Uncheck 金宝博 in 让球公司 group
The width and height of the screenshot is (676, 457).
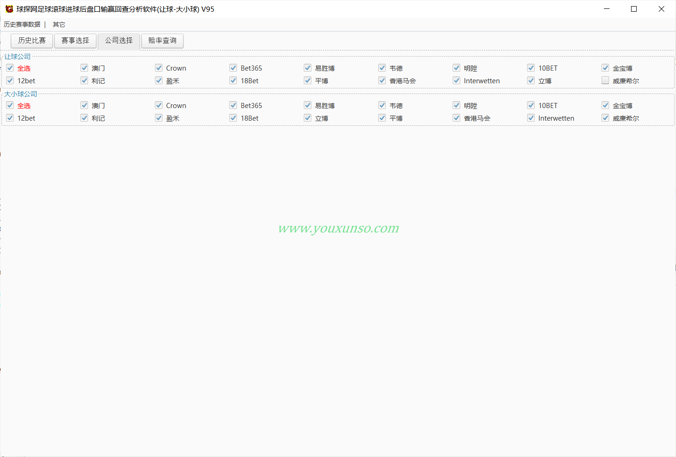tap(605, 68)
